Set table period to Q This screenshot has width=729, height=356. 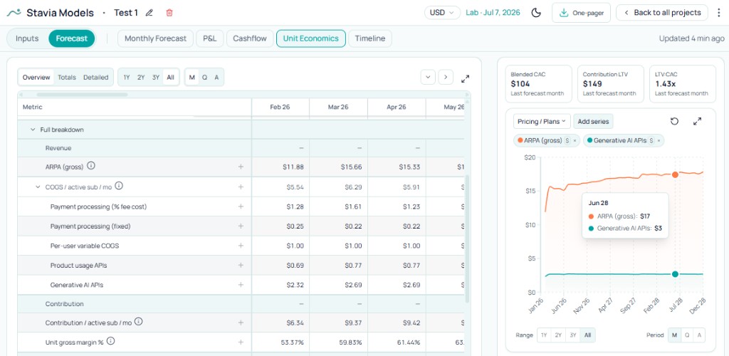tap(204, 77)
